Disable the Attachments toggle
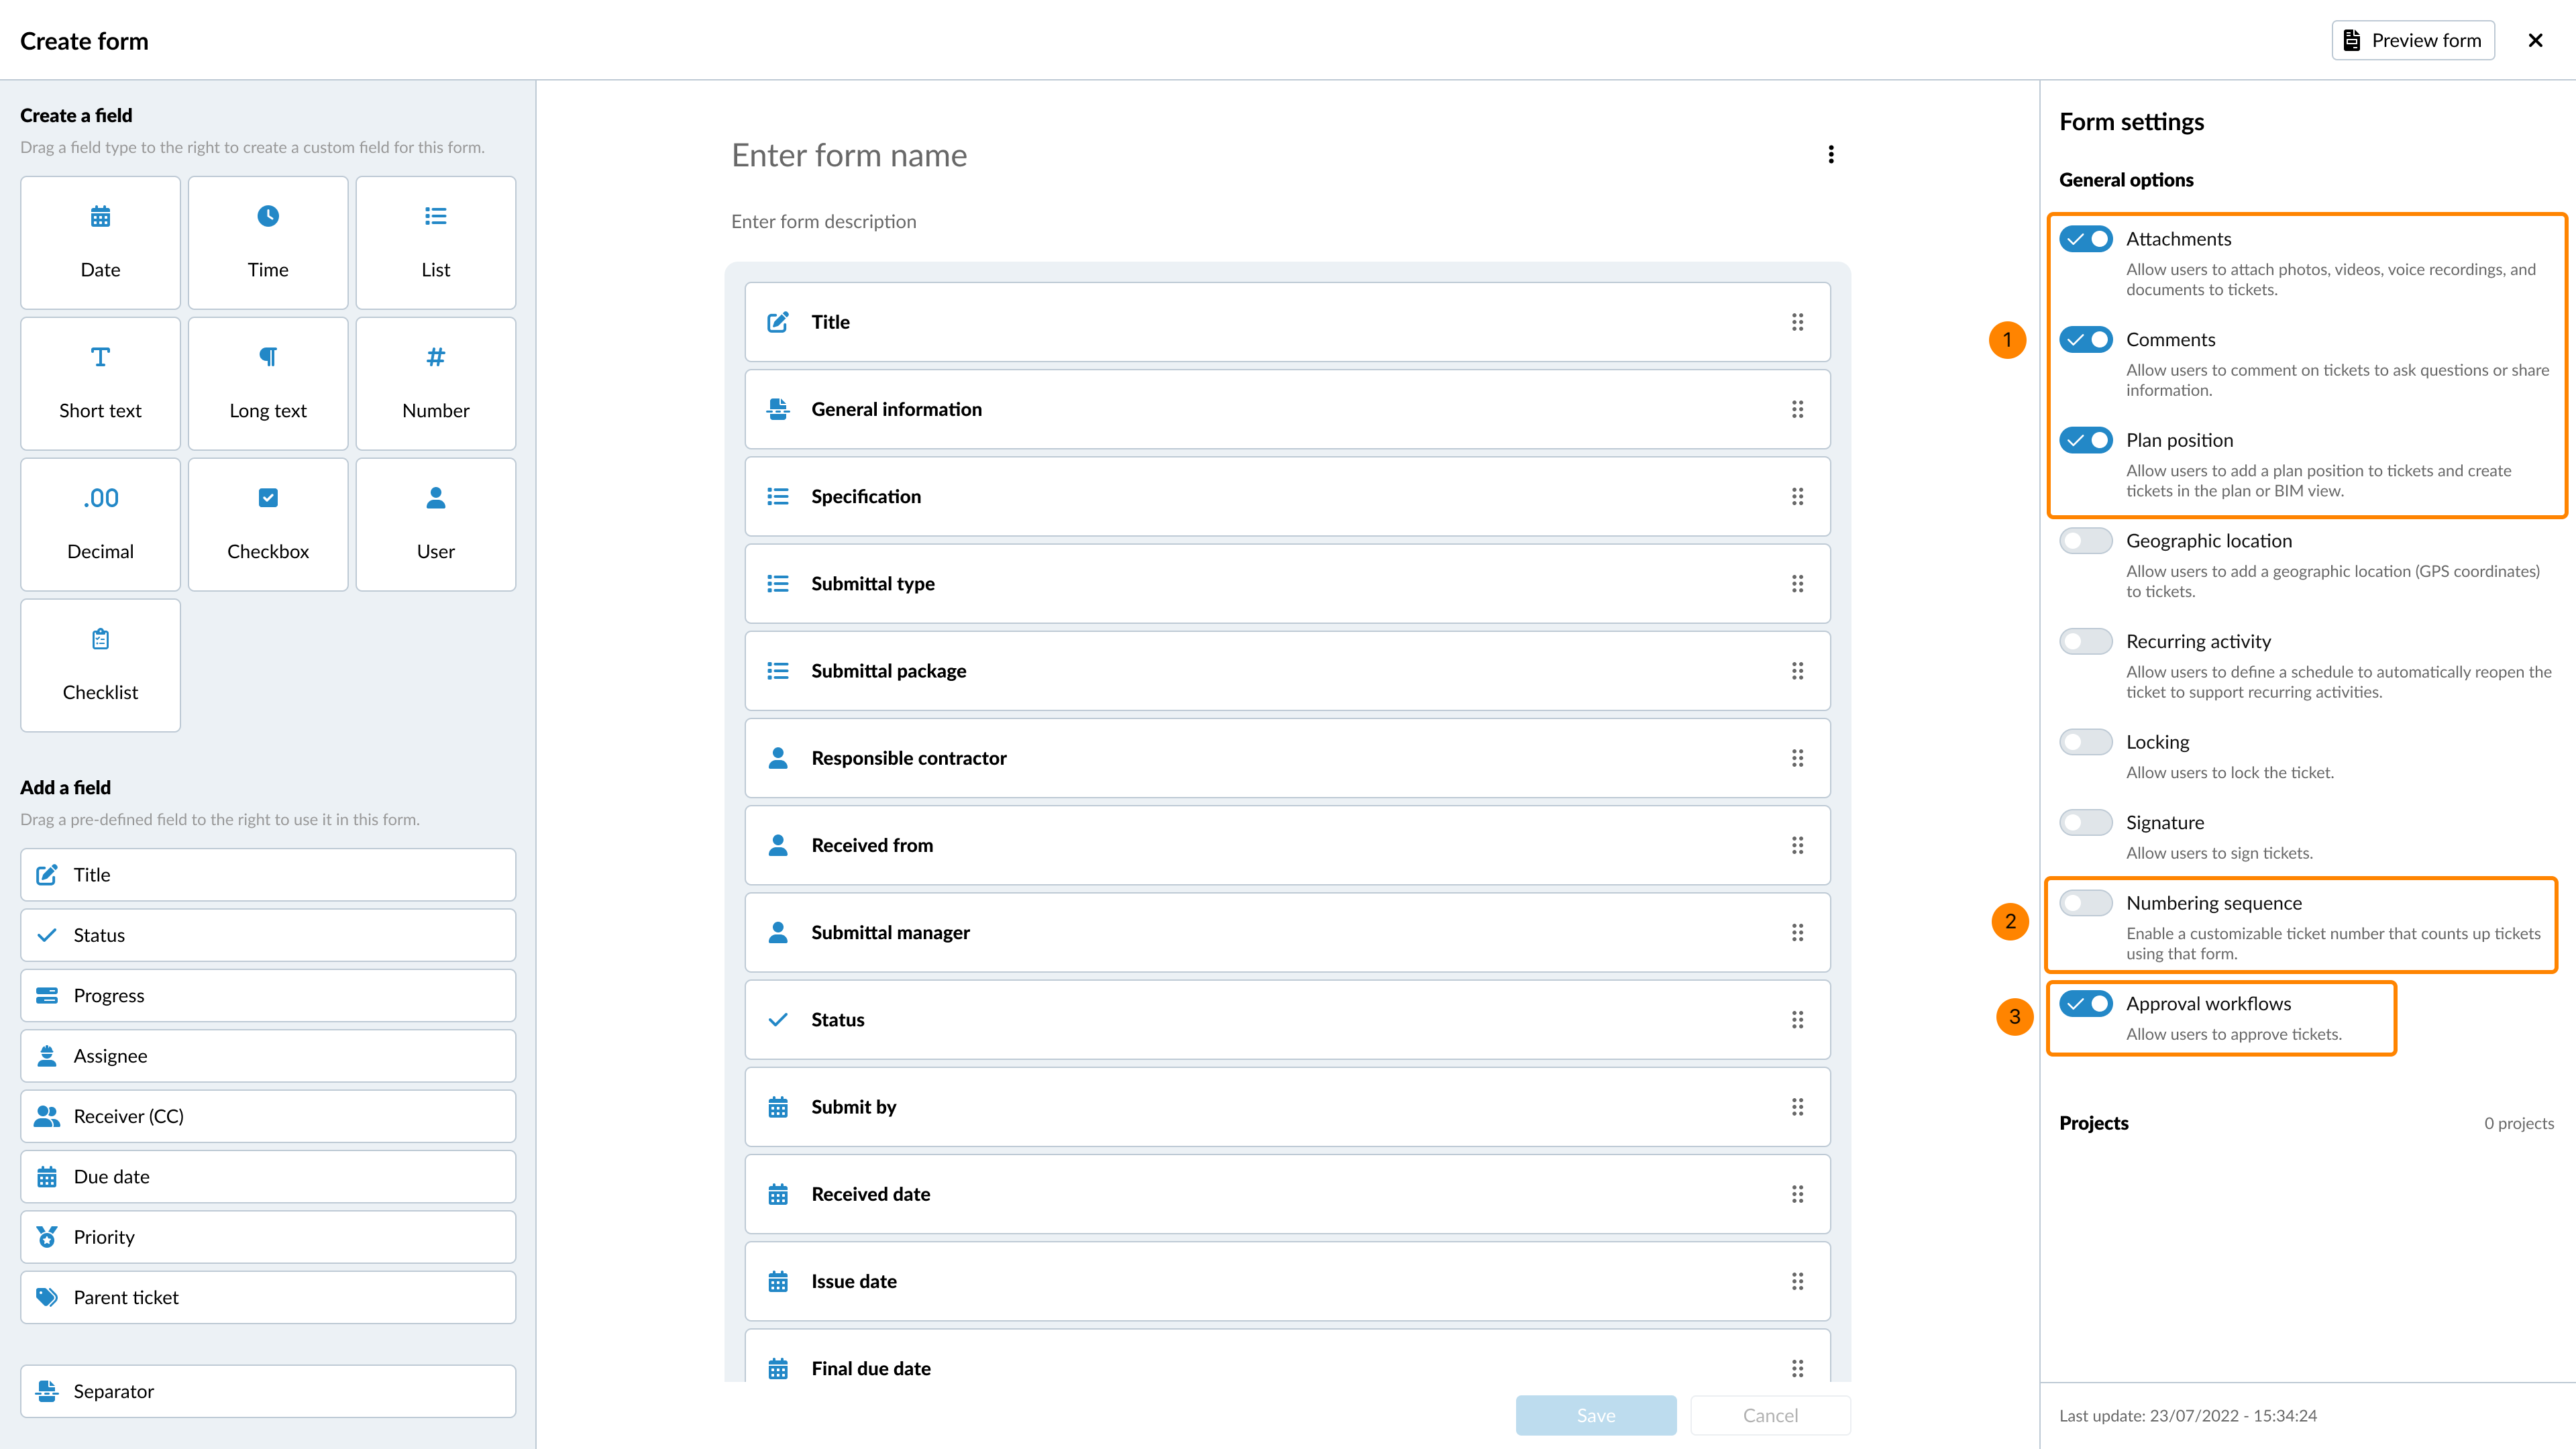 [2085, 239]
